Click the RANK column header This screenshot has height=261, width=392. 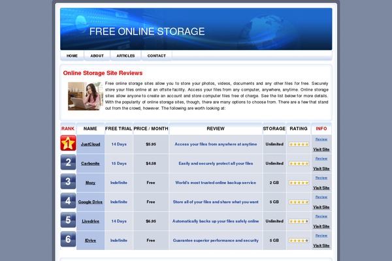[68, 129]
